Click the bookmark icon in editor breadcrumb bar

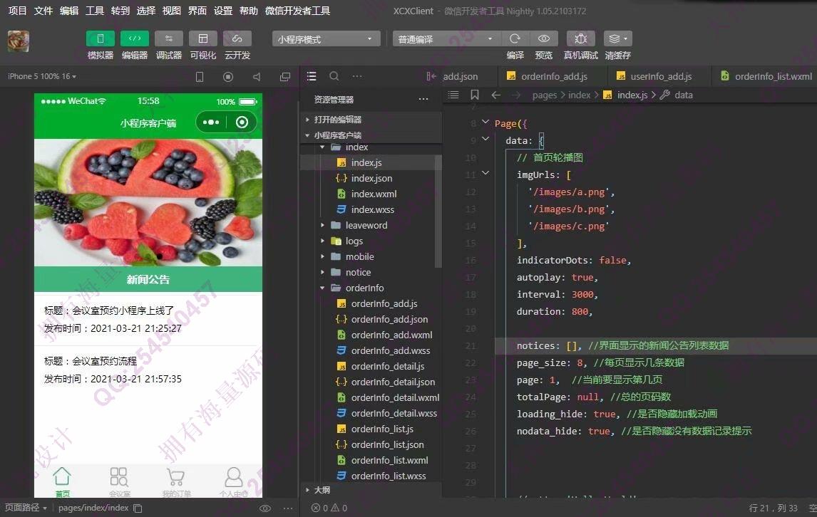click(x=475, y=95)
